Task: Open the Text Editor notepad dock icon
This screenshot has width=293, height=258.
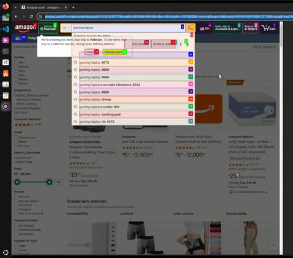Action: (6, 95)
